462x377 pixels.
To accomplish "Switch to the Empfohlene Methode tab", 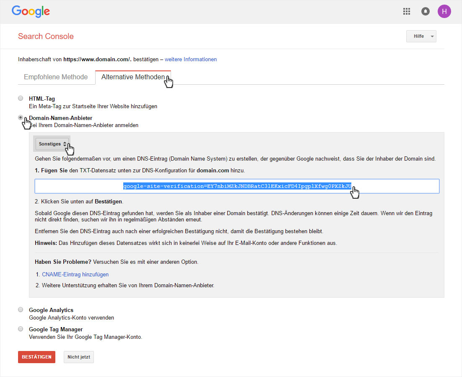I will [56, 77].
